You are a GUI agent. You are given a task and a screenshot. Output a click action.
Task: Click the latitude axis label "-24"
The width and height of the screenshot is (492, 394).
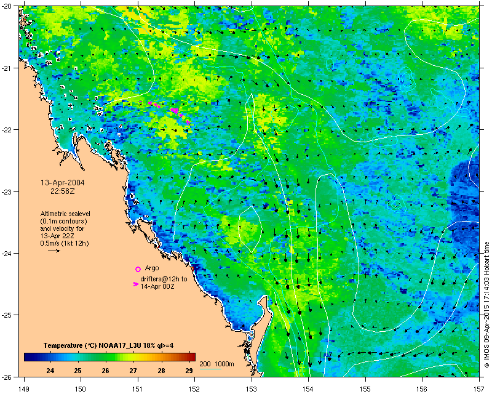(7, 253)
